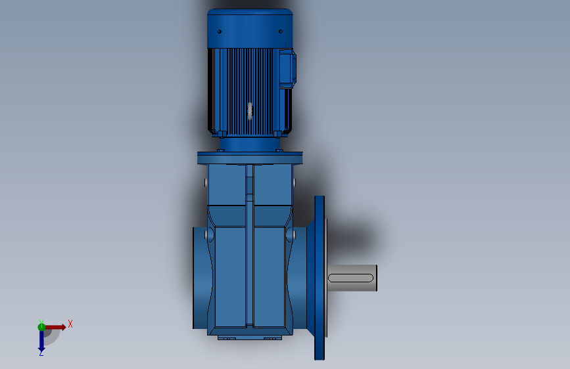Viewport: 570px width, 369px height.
Task: Select the motor terminal box
Action: point(287,68)
